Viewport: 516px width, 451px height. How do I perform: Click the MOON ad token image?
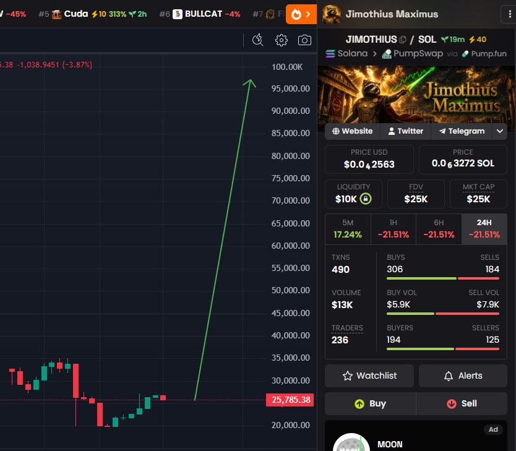click(x=351, y=442)
